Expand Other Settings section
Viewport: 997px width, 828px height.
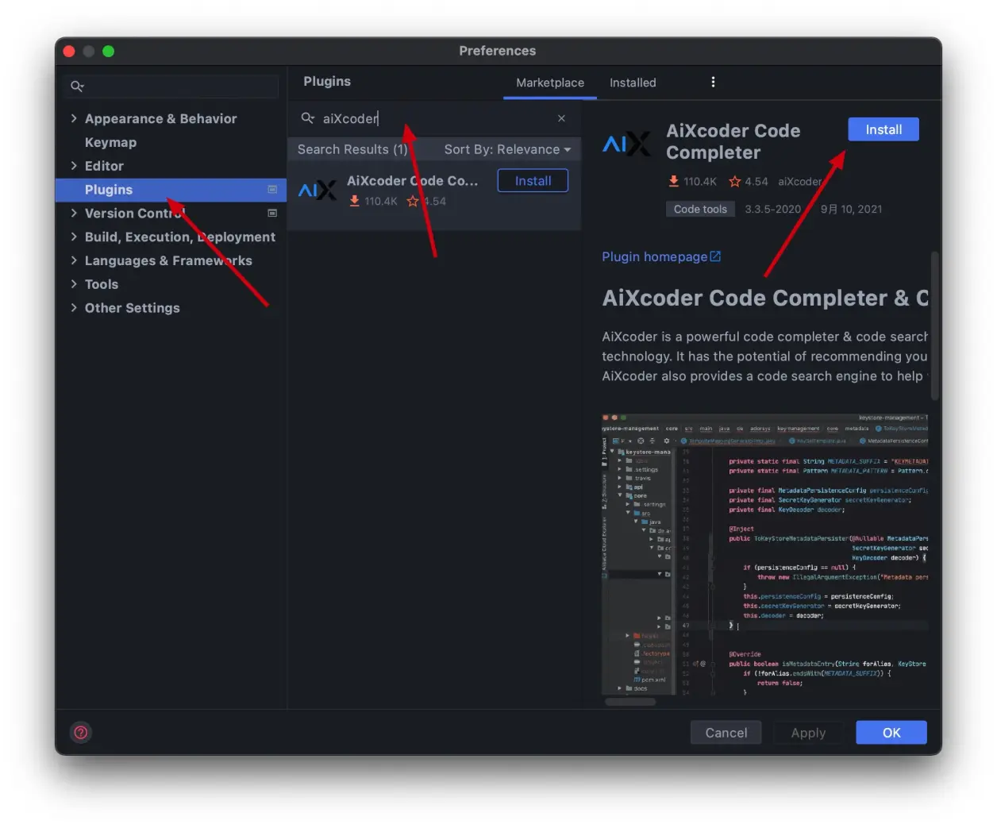click(74, 308)
